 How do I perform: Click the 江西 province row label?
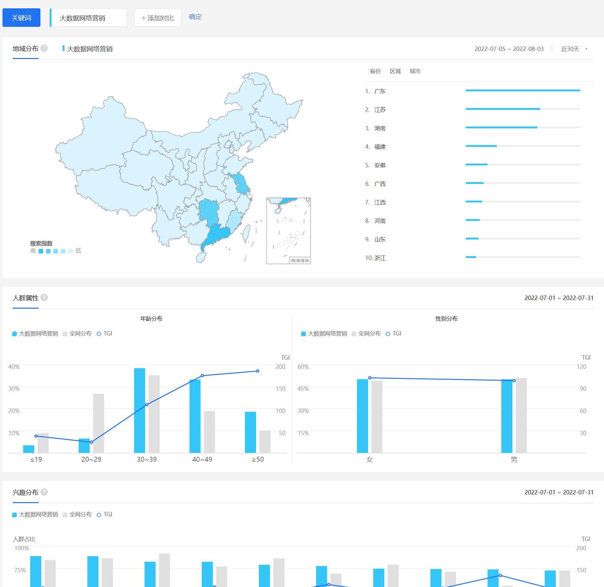point(380,202)
